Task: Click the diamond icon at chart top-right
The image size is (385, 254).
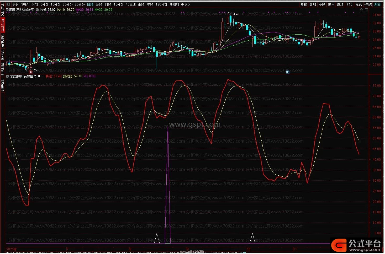Action: tap(361, 10)
